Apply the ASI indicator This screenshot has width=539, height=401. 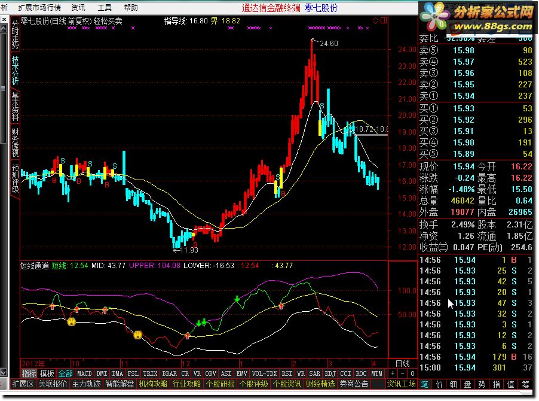tap(226, 373)
